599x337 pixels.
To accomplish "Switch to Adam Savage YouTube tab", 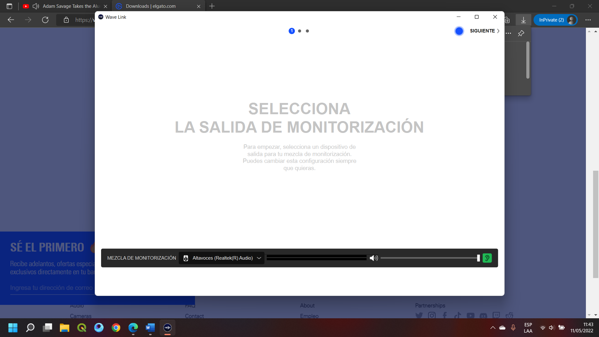I will coord(71,6).
